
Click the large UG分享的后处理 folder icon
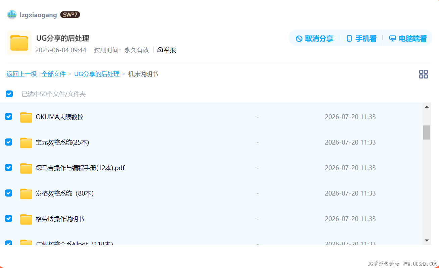[x=19, y=43]
